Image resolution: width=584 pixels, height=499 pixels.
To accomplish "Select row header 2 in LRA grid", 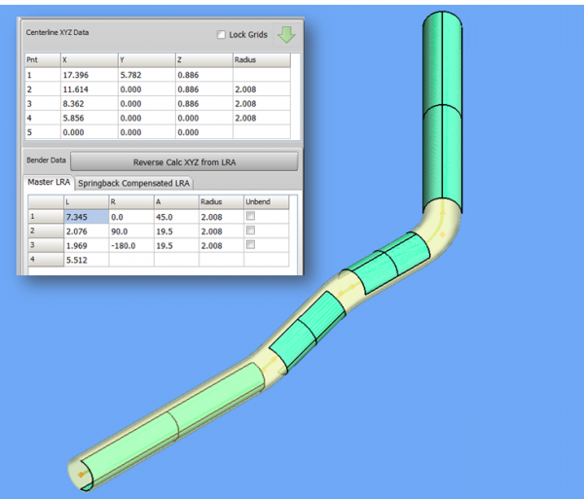I will (46, 232).
